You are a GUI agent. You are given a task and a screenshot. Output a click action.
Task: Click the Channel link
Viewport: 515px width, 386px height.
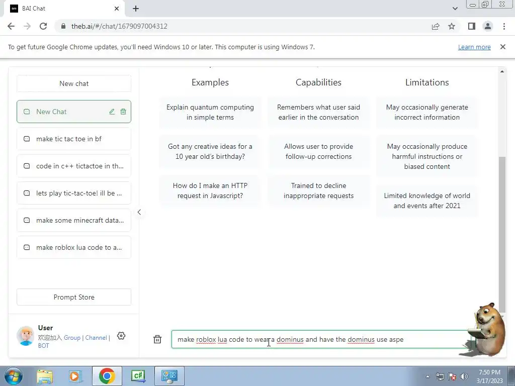(x=96, y=337)
